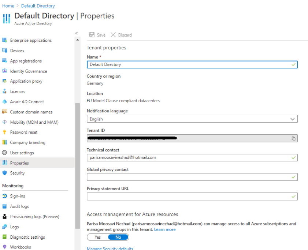Click the tenant Name input field
Screen dimensions: 308x250
pos(192,64)
